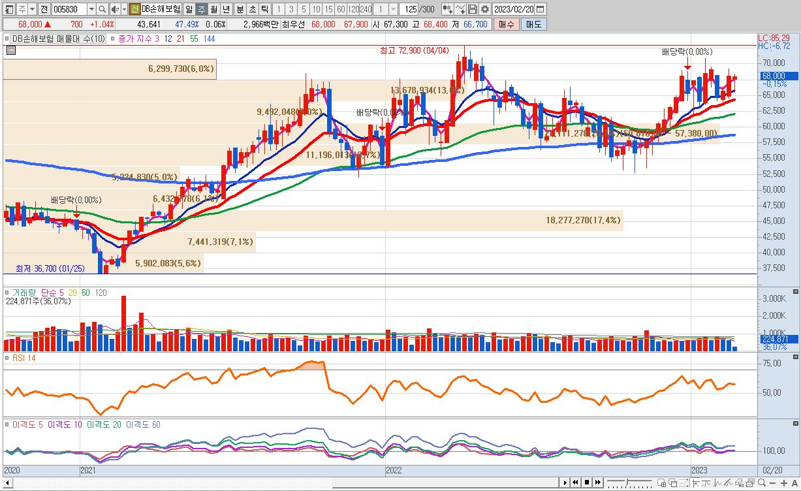Image resolution: width=801 pixels, height=491 pixels.
Task: Toggle the 이격도 5 indicator box
Action: tap(7, 424)
